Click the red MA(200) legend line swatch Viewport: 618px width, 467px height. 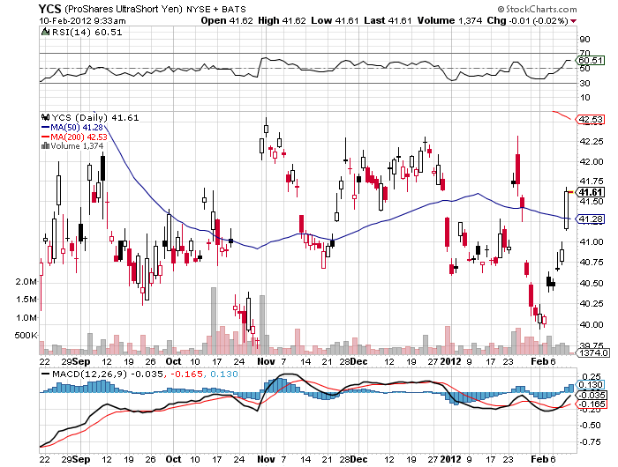click(45, 137)
